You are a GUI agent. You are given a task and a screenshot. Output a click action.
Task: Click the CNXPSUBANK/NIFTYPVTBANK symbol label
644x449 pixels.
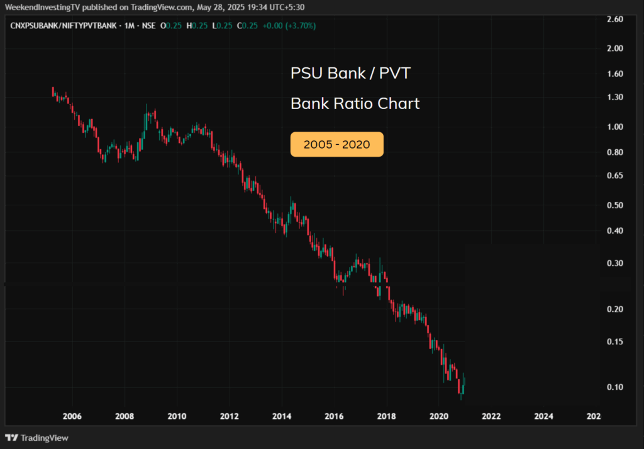(x=64, y=26)
